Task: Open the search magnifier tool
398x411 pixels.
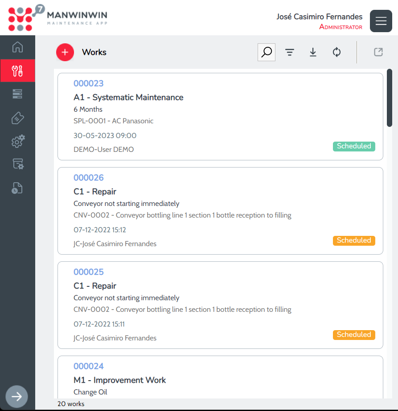Action: [267, 52]
